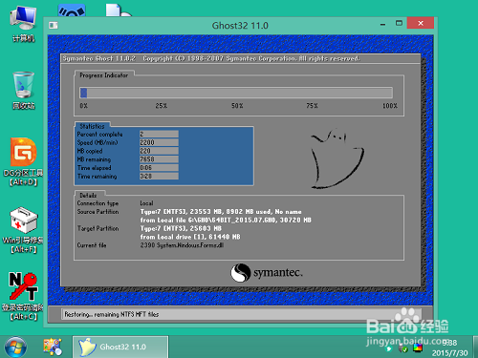Click the Symantec logo
This screenshot has width=478, height=358.
(267, 273)
